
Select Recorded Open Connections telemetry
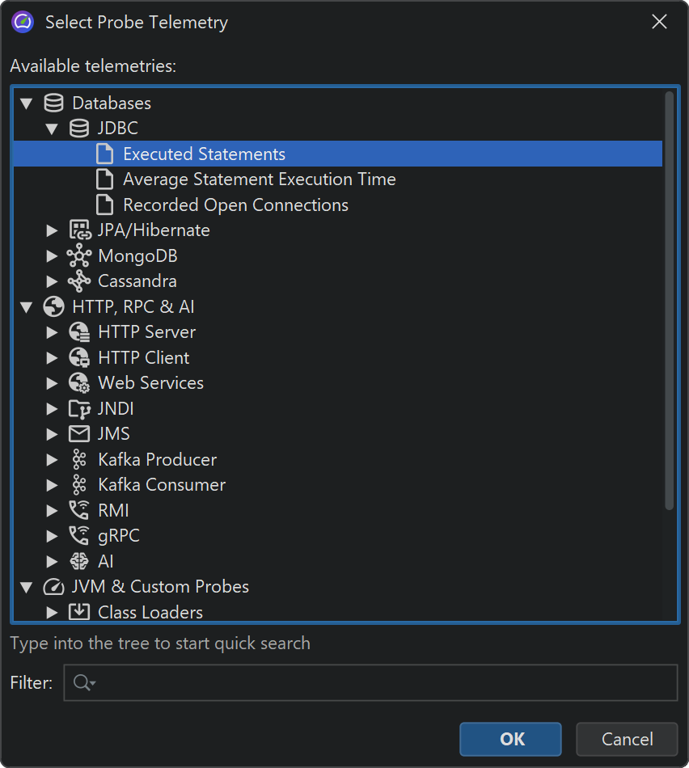pyautogui.click(x=235, y=205)
